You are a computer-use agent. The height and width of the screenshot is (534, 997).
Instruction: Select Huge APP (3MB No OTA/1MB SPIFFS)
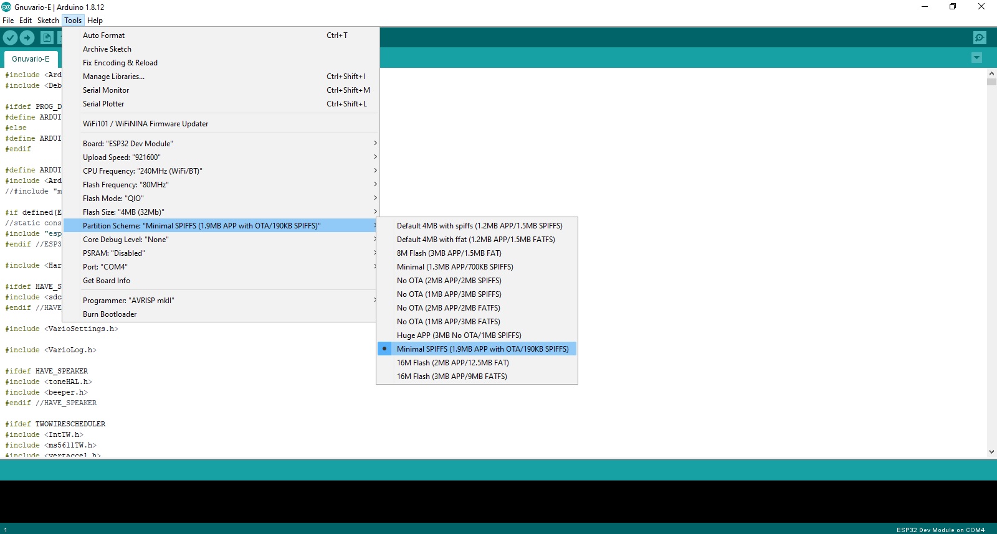[x=477, y=335]
